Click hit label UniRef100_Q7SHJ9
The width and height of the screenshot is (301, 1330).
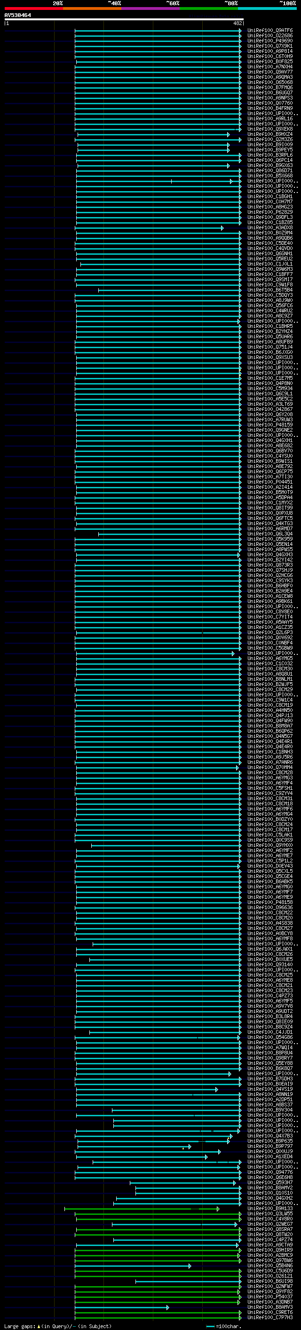(270, 570)
